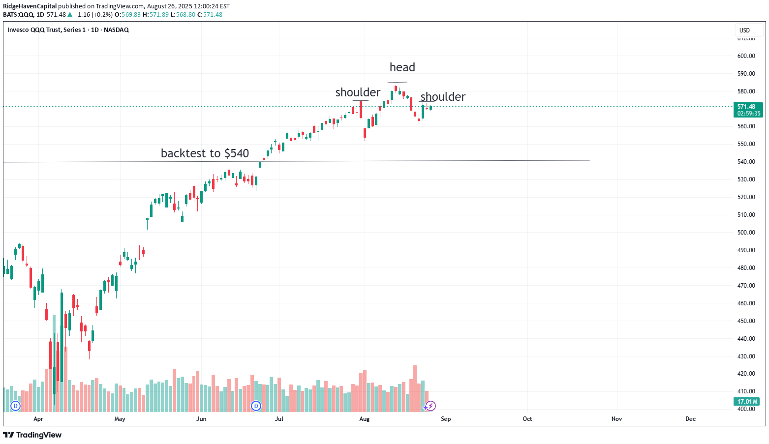Select the left "shoulder" annotation label
This screenshot has height=444, width=769.
358,92
